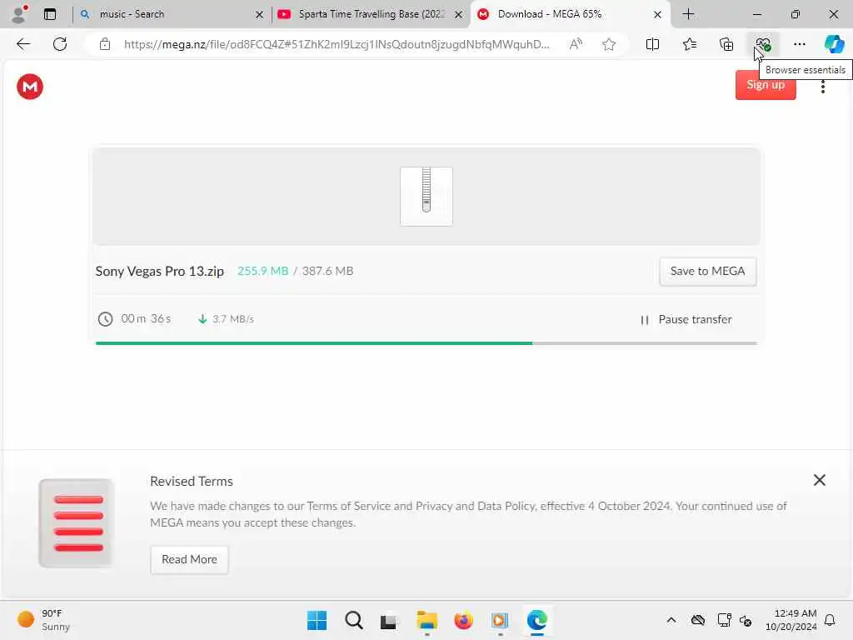Open the Edge profile icon
This screenshot has width=853, height=640.
coord(19,14)
